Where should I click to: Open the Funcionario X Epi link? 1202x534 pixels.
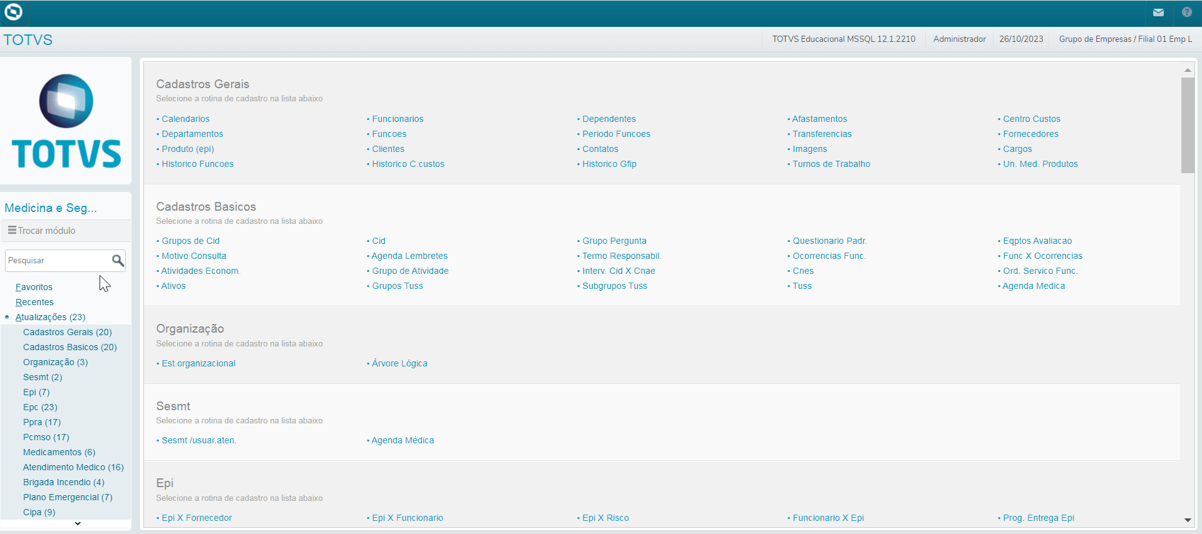click(x=828, y=518)
